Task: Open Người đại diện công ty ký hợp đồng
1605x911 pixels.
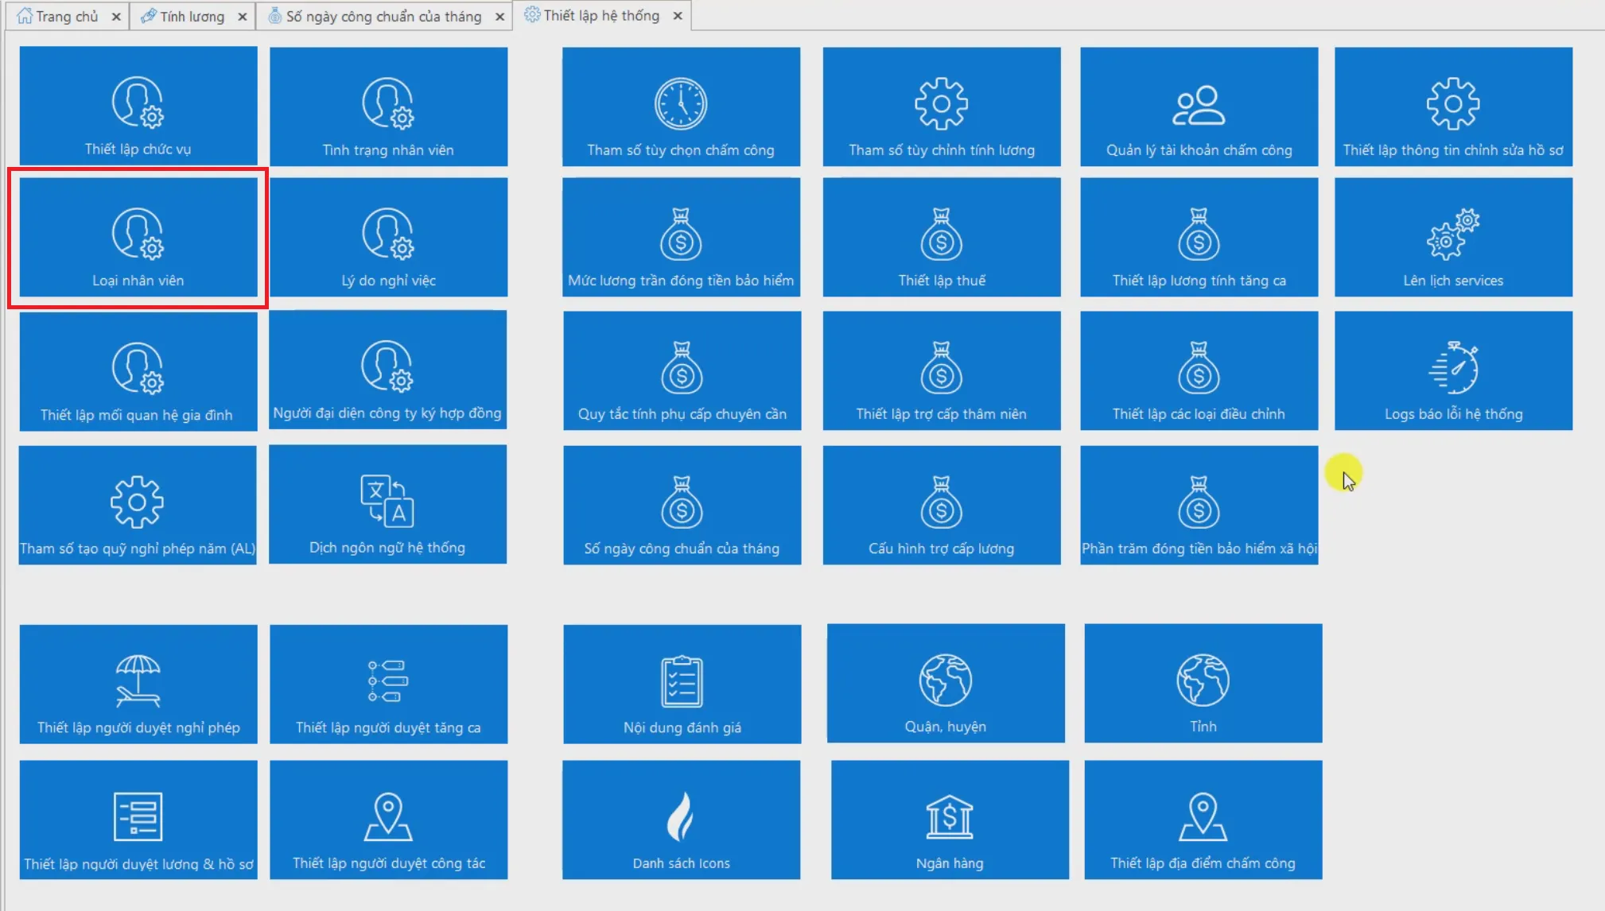Action: point(387,370)
